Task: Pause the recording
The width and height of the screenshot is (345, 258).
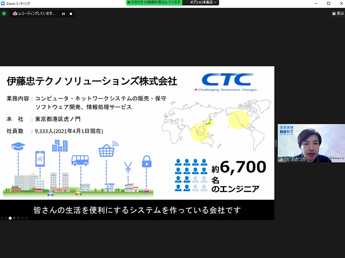Action: 63,14
